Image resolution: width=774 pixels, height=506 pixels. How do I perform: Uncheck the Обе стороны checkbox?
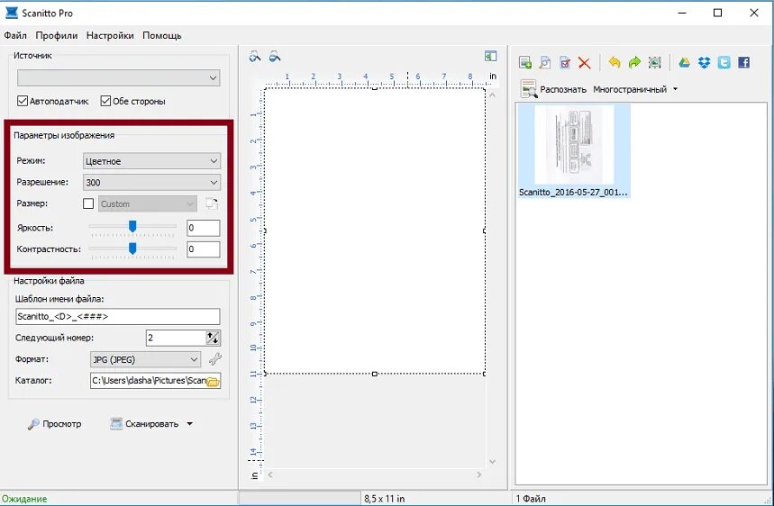105,101
